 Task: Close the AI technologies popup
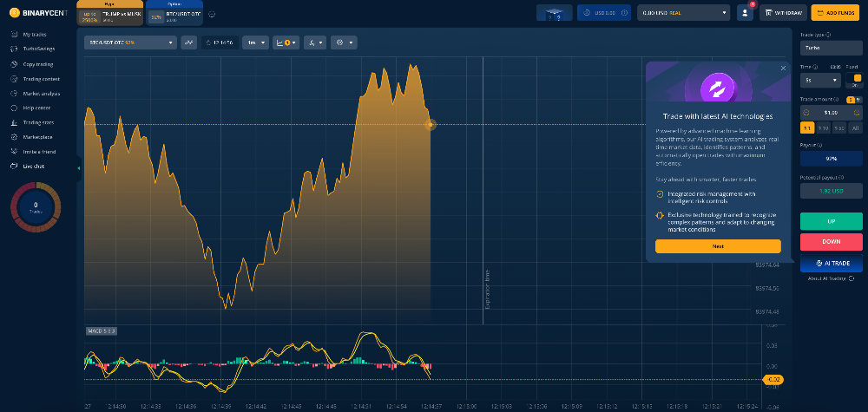(x=783, y=68)
